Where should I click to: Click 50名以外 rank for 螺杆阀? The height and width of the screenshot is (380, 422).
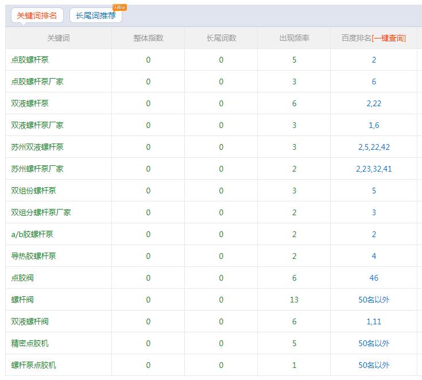coord(374,300)
